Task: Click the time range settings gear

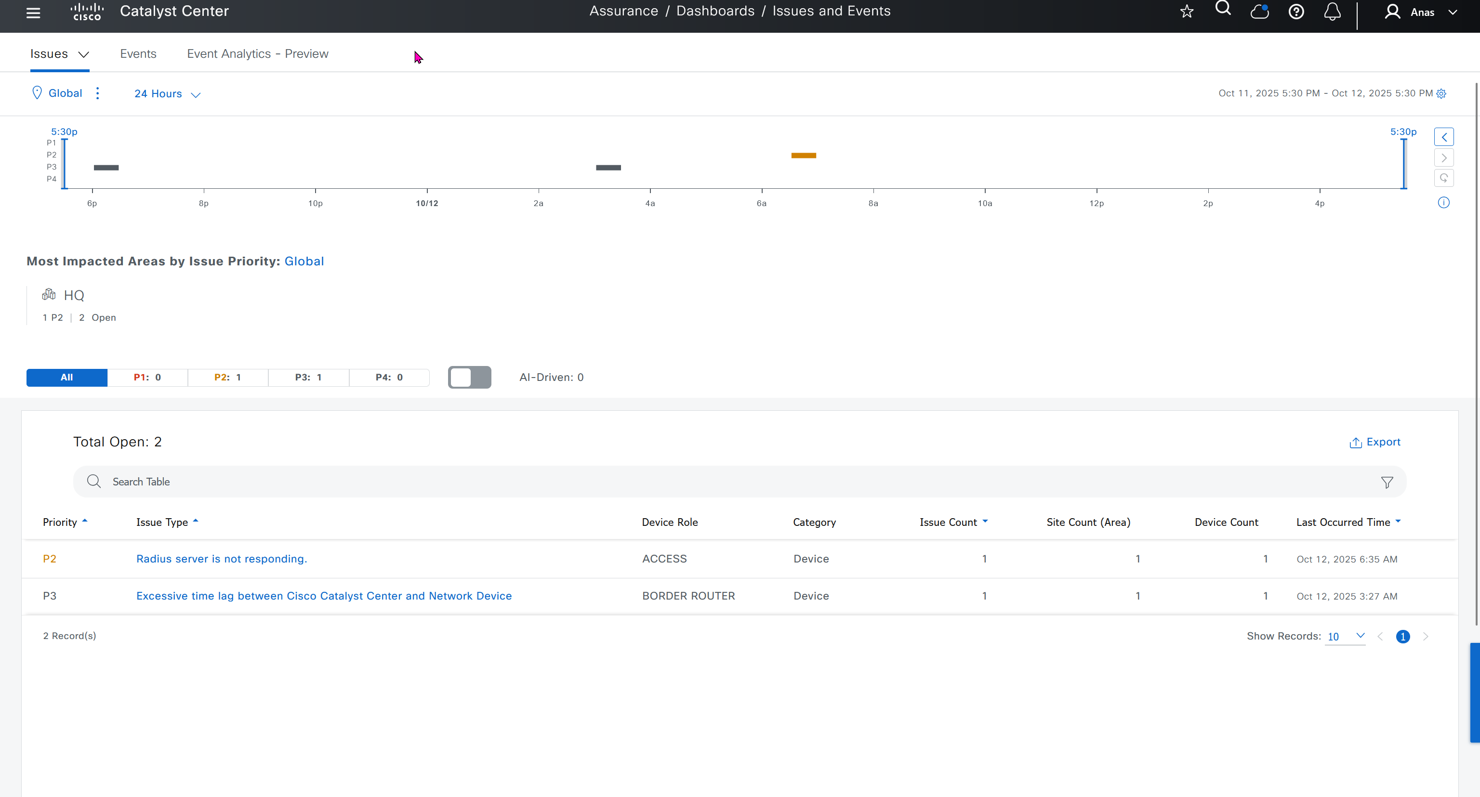Action: point(1441,93)
